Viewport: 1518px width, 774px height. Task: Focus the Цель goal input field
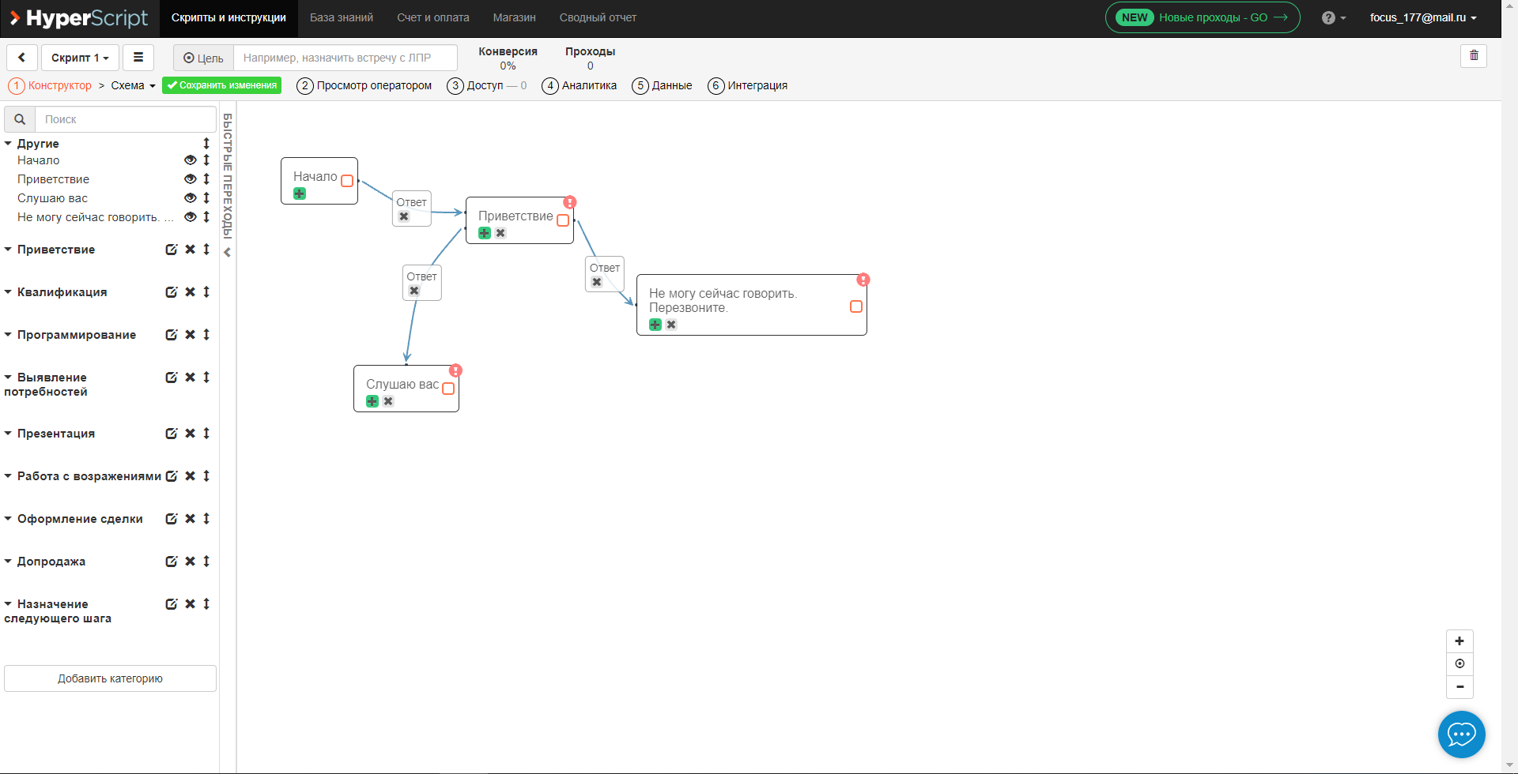(x=346, y=58)
